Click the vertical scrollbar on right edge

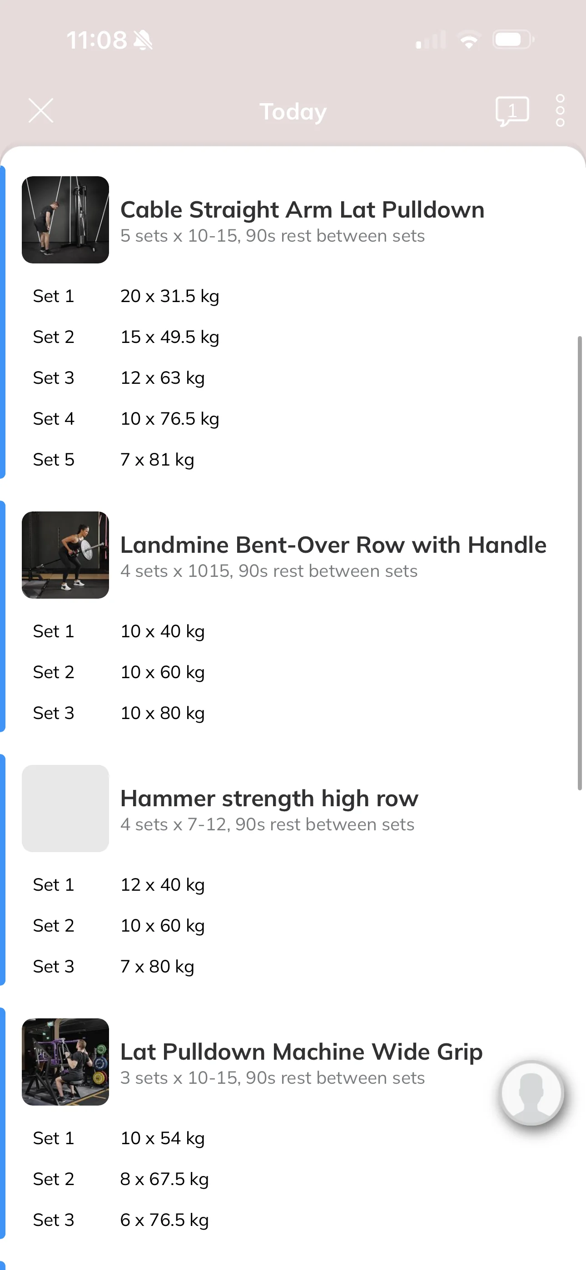[580, 563]
